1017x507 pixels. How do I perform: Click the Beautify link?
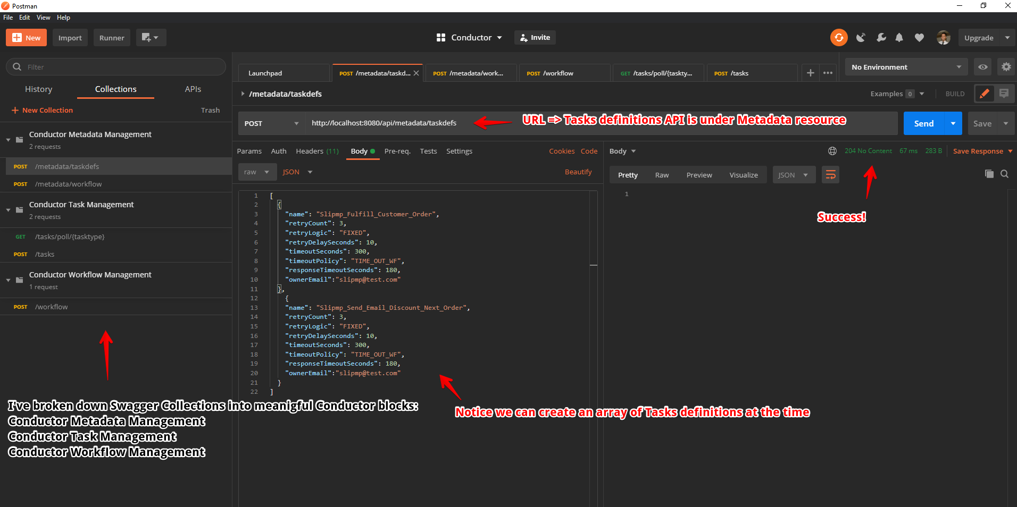(578, 172)
